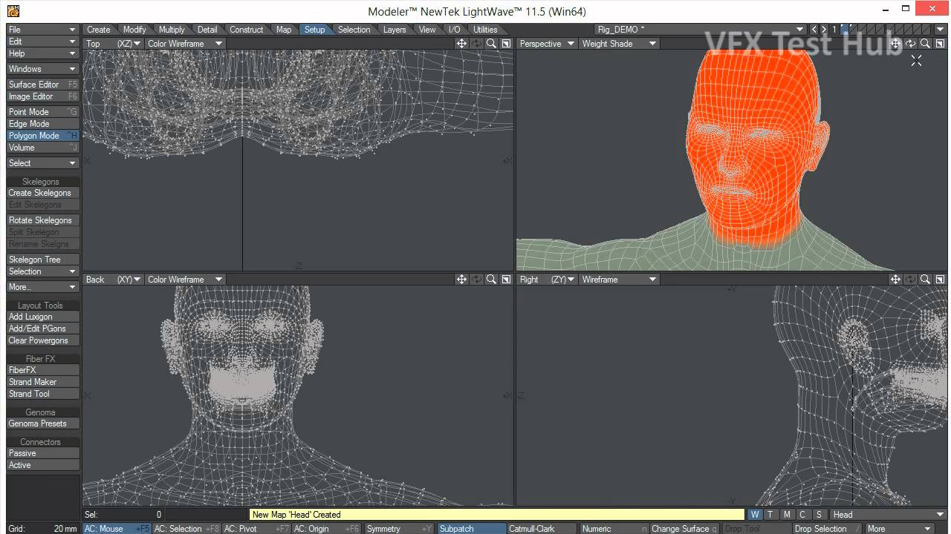Go to previous layer bank arrow

(x=814, y=30)
